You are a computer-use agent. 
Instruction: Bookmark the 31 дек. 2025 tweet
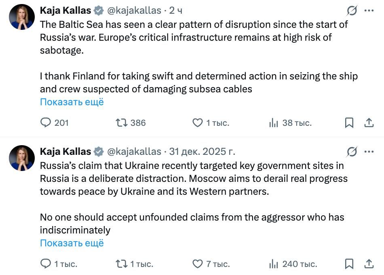(349, 264)
